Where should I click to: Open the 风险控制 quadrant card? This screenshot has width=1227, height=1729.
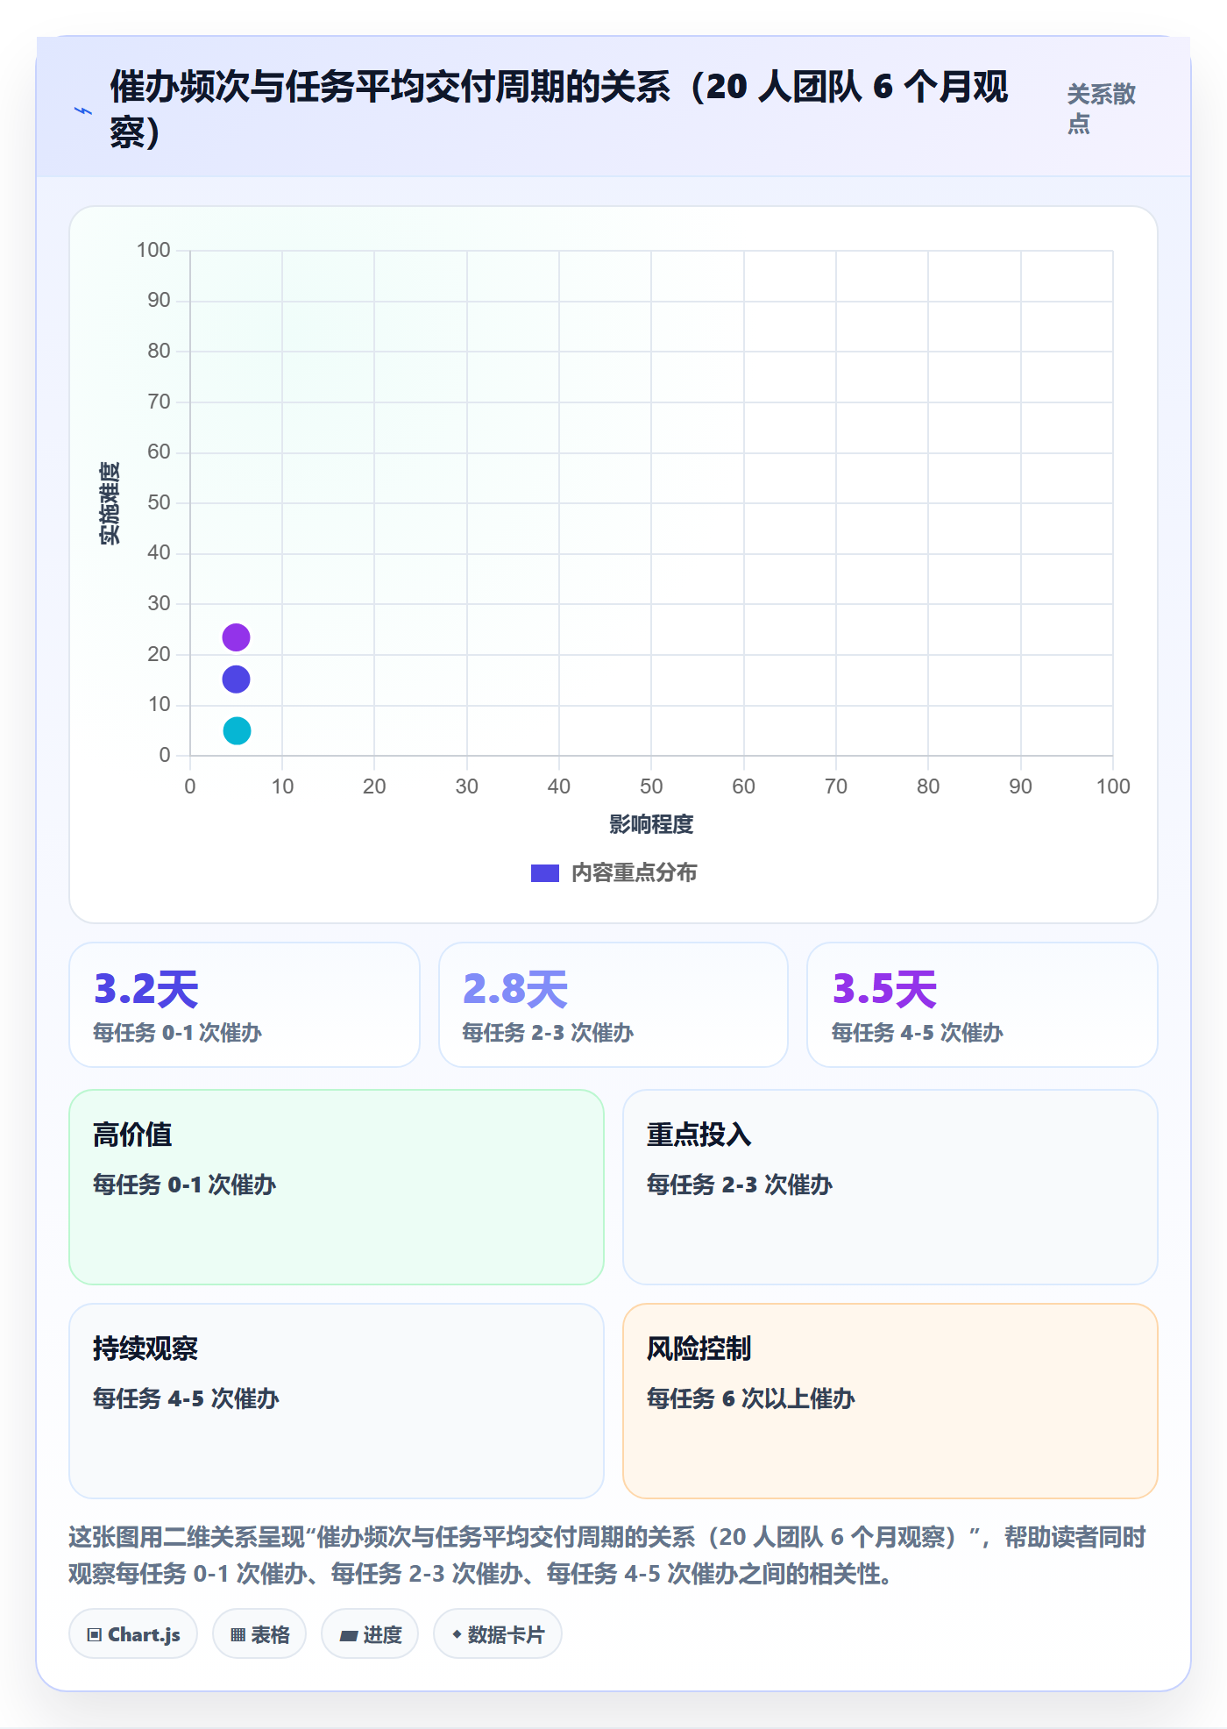point(890,1401)
